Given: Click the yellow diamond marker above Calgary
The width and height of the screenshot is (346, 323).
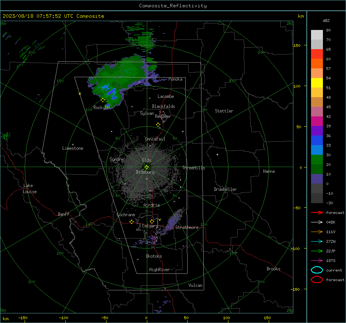Looking at the screenshot, I should coord(152,221).
